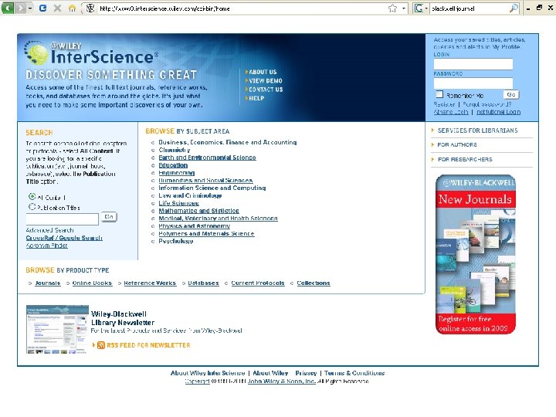The width and height of the screenshot is (556, 417).
Task: Click the search Go button
Action: (109, 217)
